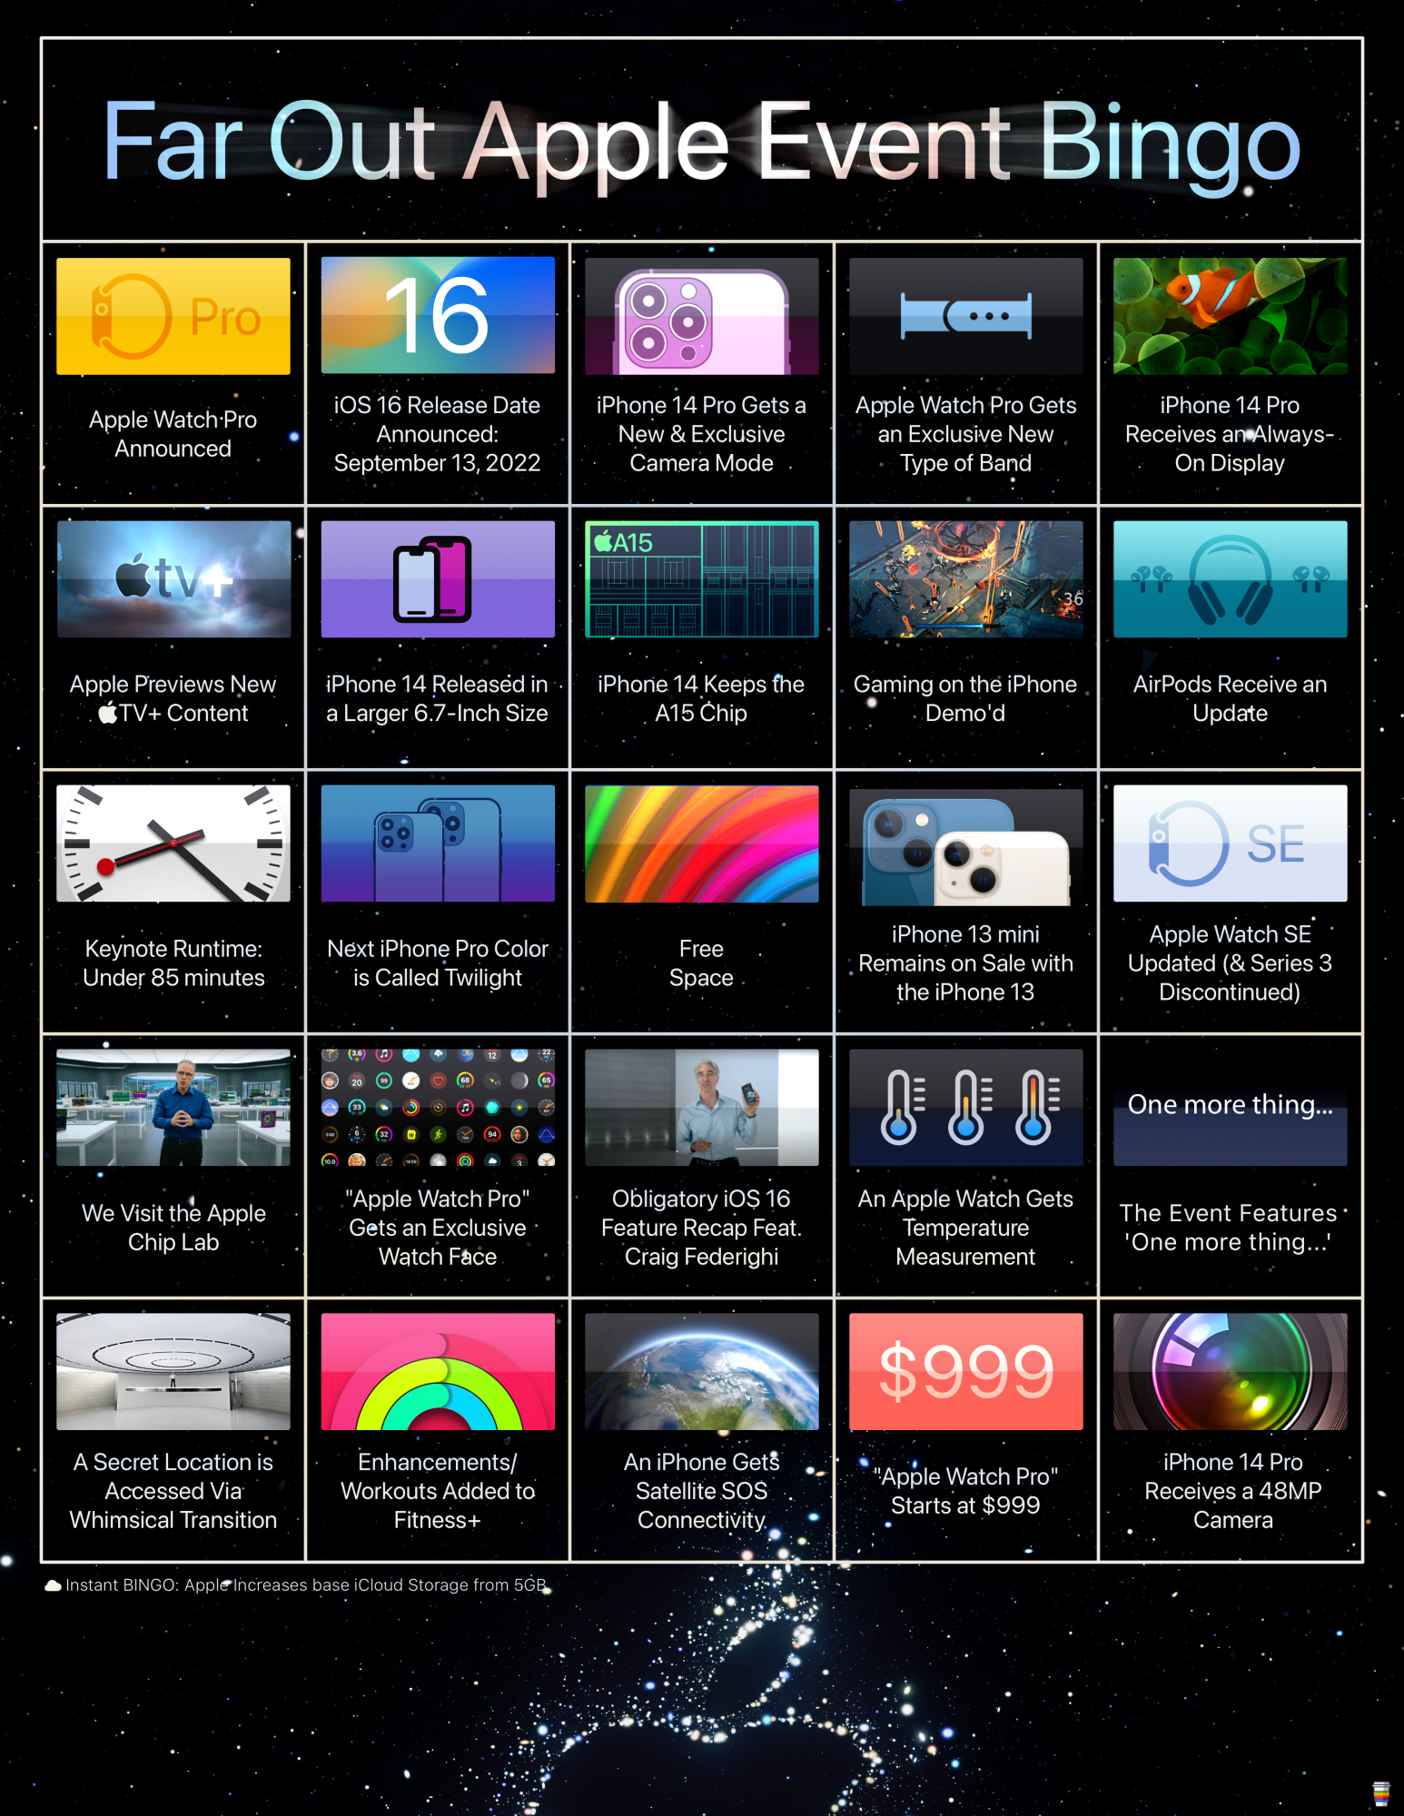Viewport: 1404px width, 1816px height.
Task: Click the Apple TV+ logo image
Action: [173, 579]
